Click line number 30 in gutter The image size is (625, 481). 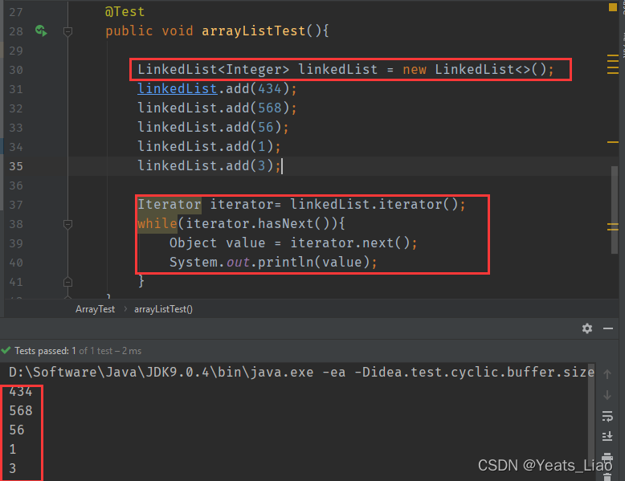pyautogui.click(x=16, y=70)
